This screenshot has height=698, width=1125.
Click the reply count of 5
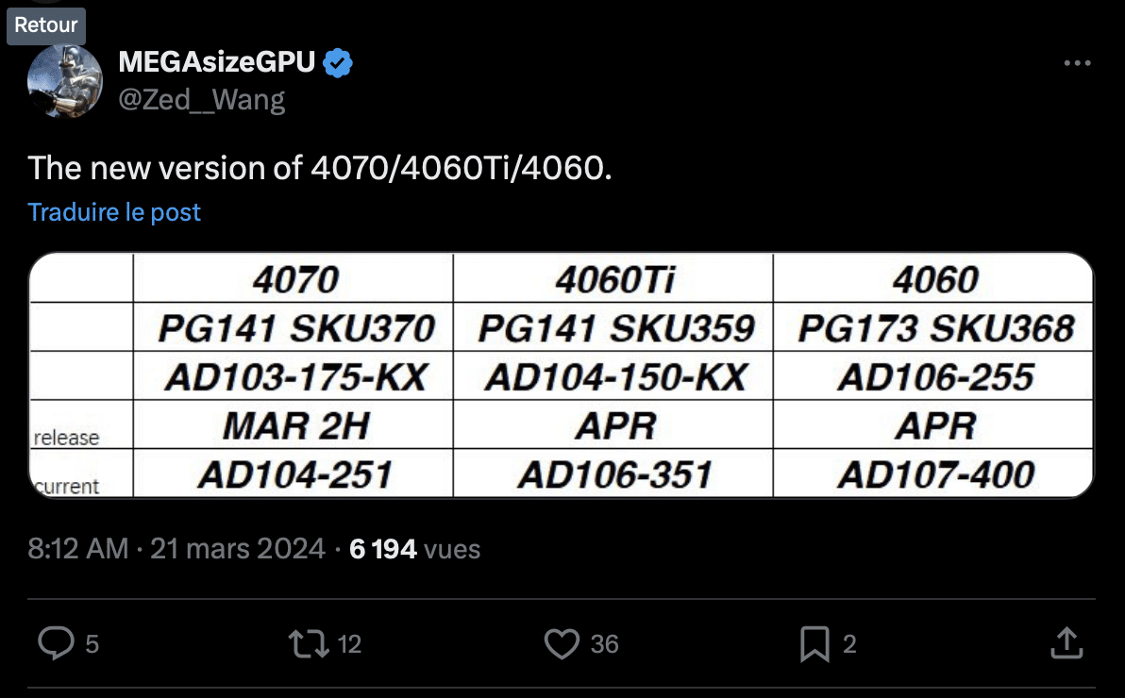[92, 644]
